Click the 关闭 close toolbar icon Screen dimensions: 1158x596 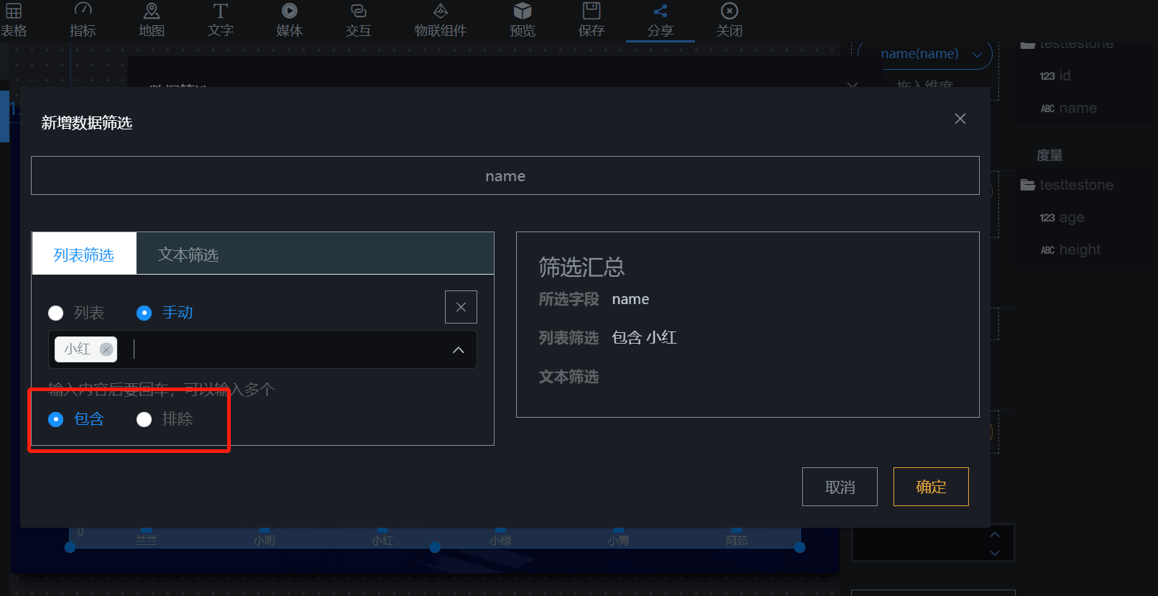pyautogui.click(x=730, y=20)
